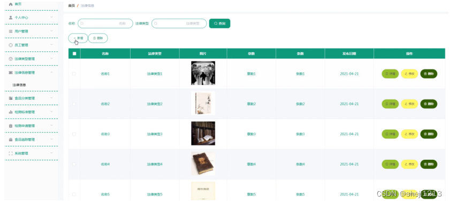Open the old book thumbnail in row 名称4
This screenshot has height=203, width=450.
click(x=203, y=163)
